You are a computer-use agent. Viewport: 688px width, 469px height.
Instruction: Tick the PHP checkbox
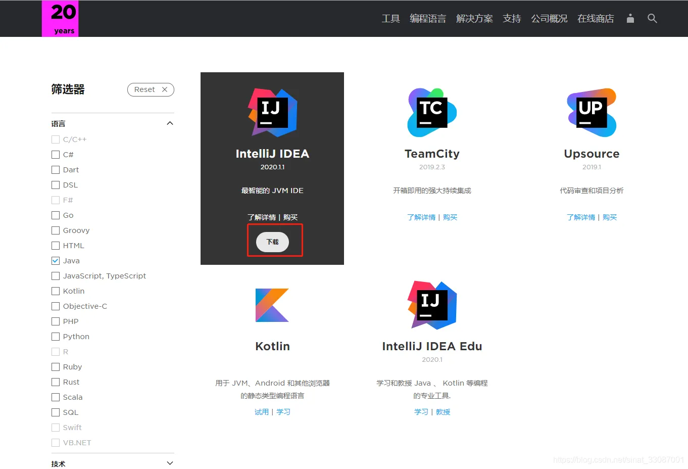[x=56, y=321]
